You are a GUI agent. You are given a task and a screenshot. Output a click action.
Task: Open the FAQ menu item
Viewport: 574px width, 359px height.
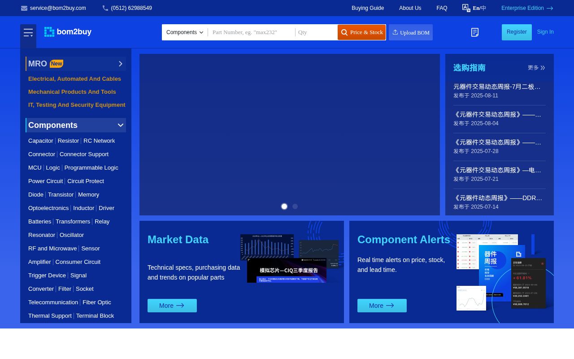[x=442, y=8]
